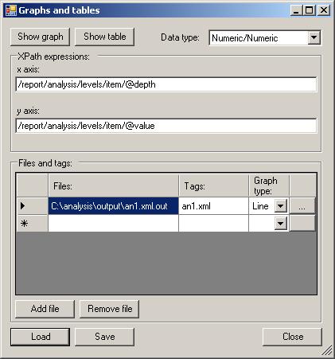Select the new-row header with the asterisk

point(32,224)
